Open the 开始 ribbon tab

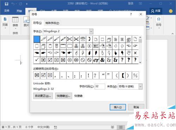[19, 11]
